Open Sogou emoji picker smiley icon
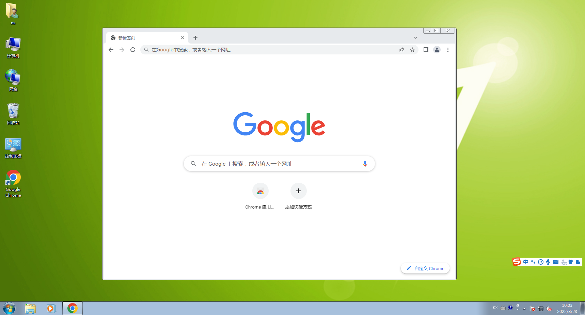This screenshot has width=585, height=315. click(x=540, y=262)
